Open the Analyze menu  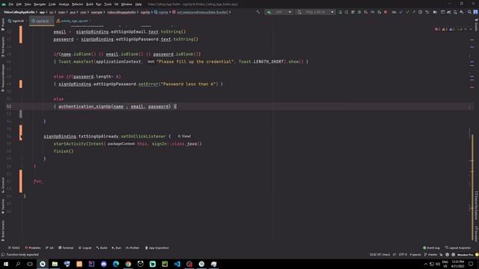click(x=64, y=4)
